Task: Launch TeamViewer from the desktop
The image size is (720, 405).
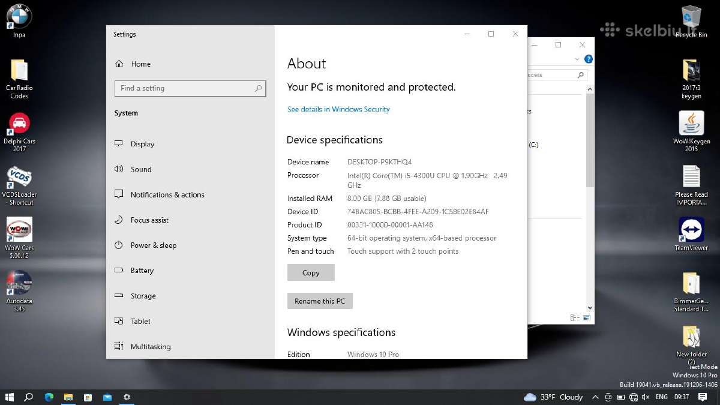Action: (691, 234)
